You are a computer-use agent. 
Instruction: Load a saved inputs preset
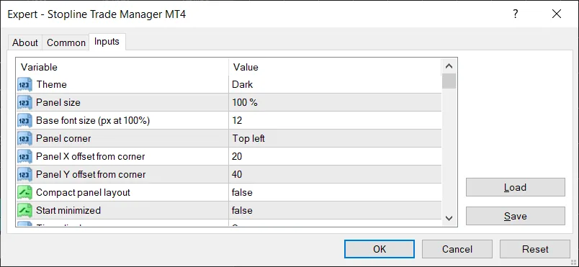tap(516, 187)
